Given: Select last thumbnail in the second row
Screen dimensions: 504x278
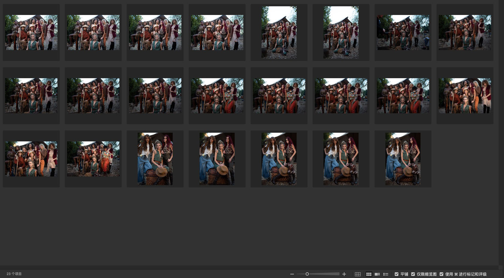Looking at the screenshot, I should (465, 96).
